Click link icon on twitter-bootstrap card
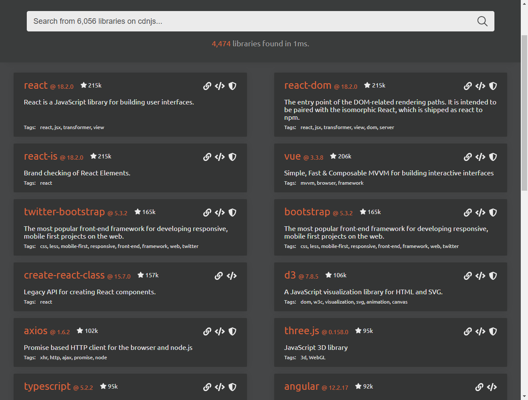The image size is (528, 400). click(x=207, y=213)
